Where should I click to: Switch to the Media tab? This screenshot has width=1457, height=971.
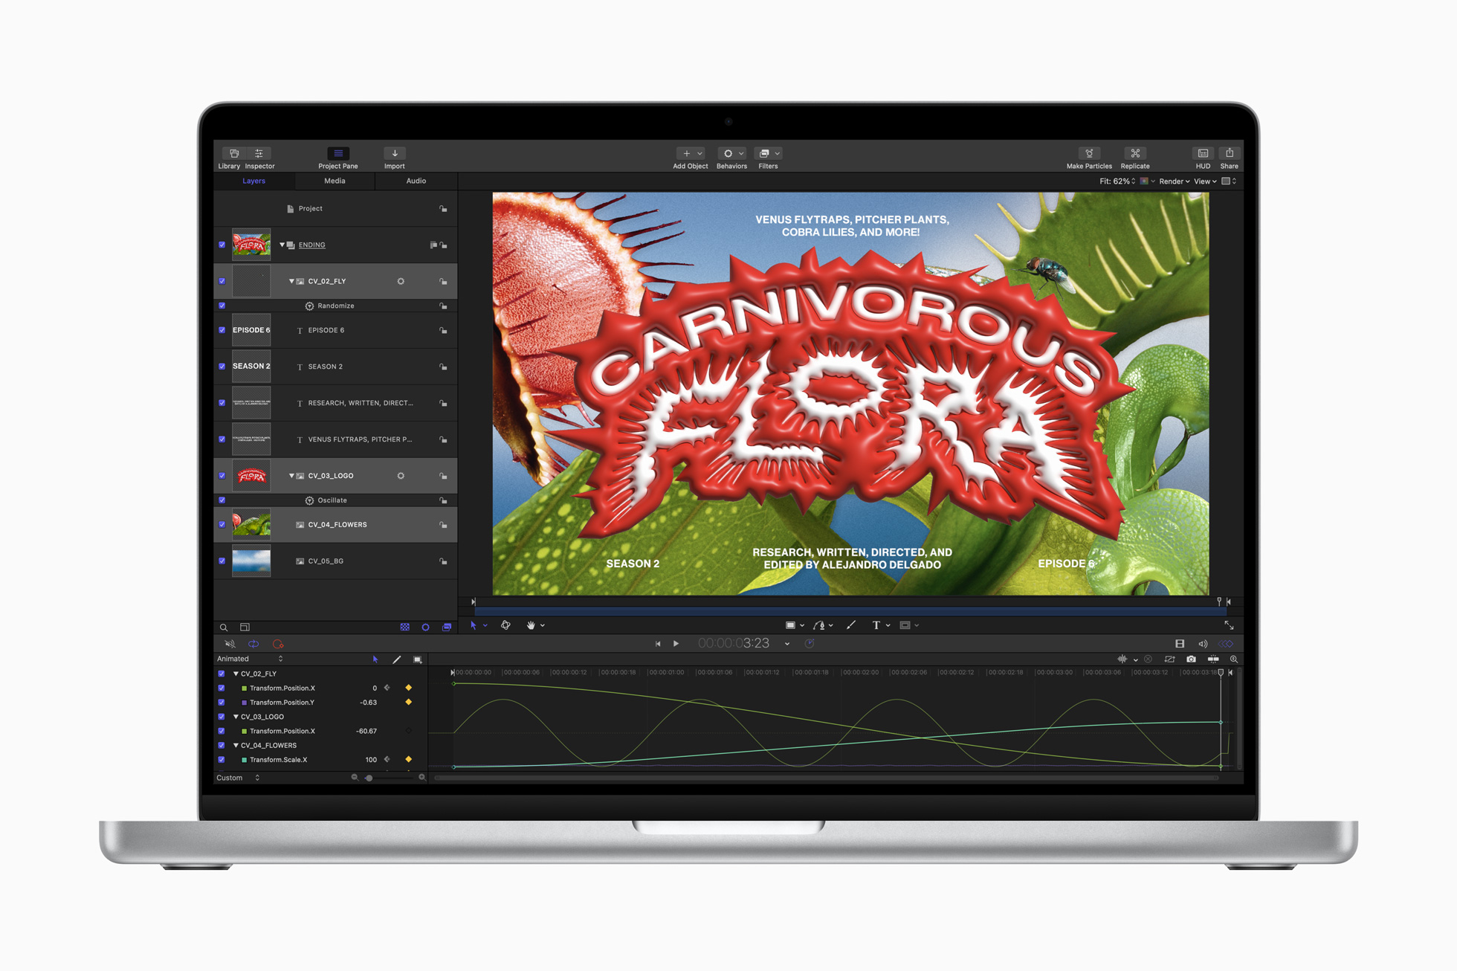pos(335,181)
